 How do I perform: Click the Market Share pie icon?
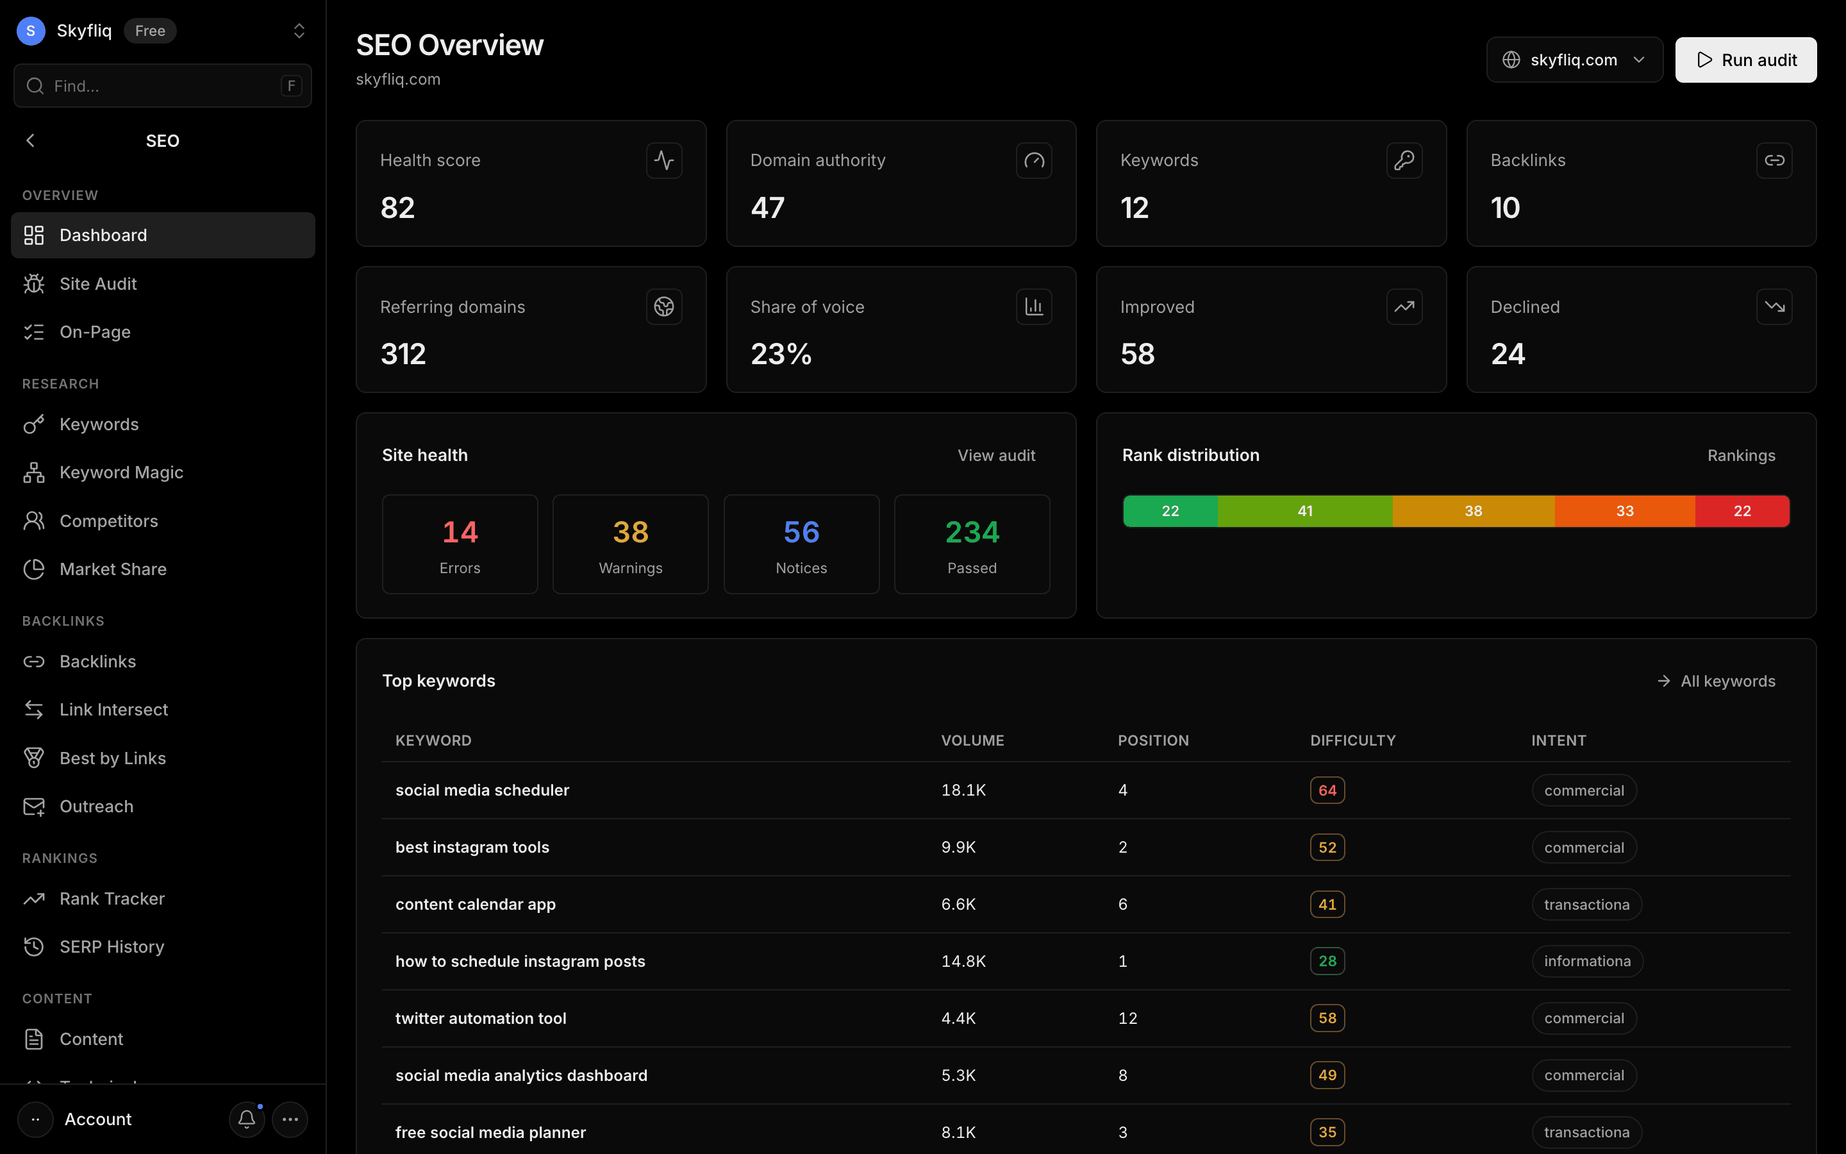click(33, 569)
